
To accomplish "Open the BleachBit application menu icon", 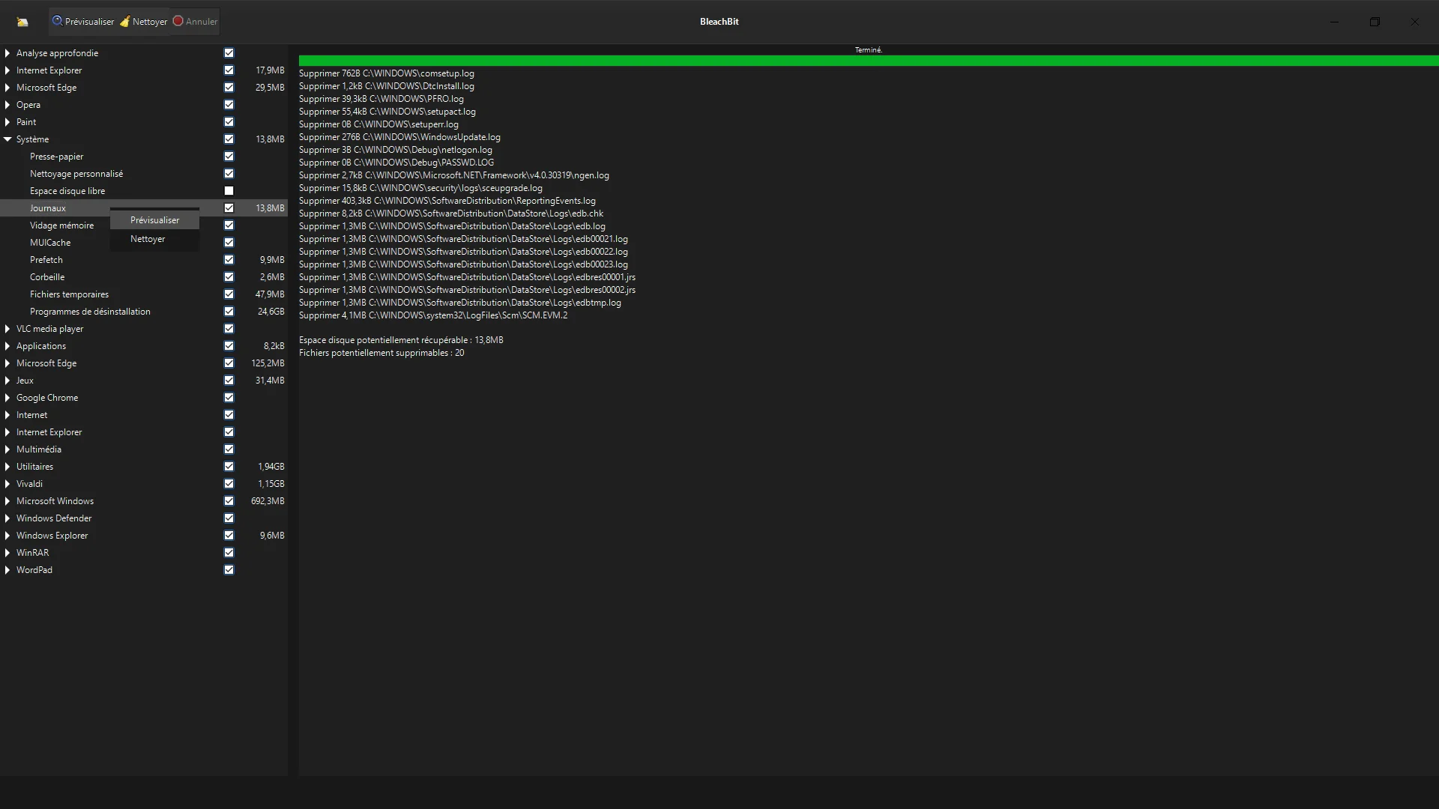I will 22,22.
